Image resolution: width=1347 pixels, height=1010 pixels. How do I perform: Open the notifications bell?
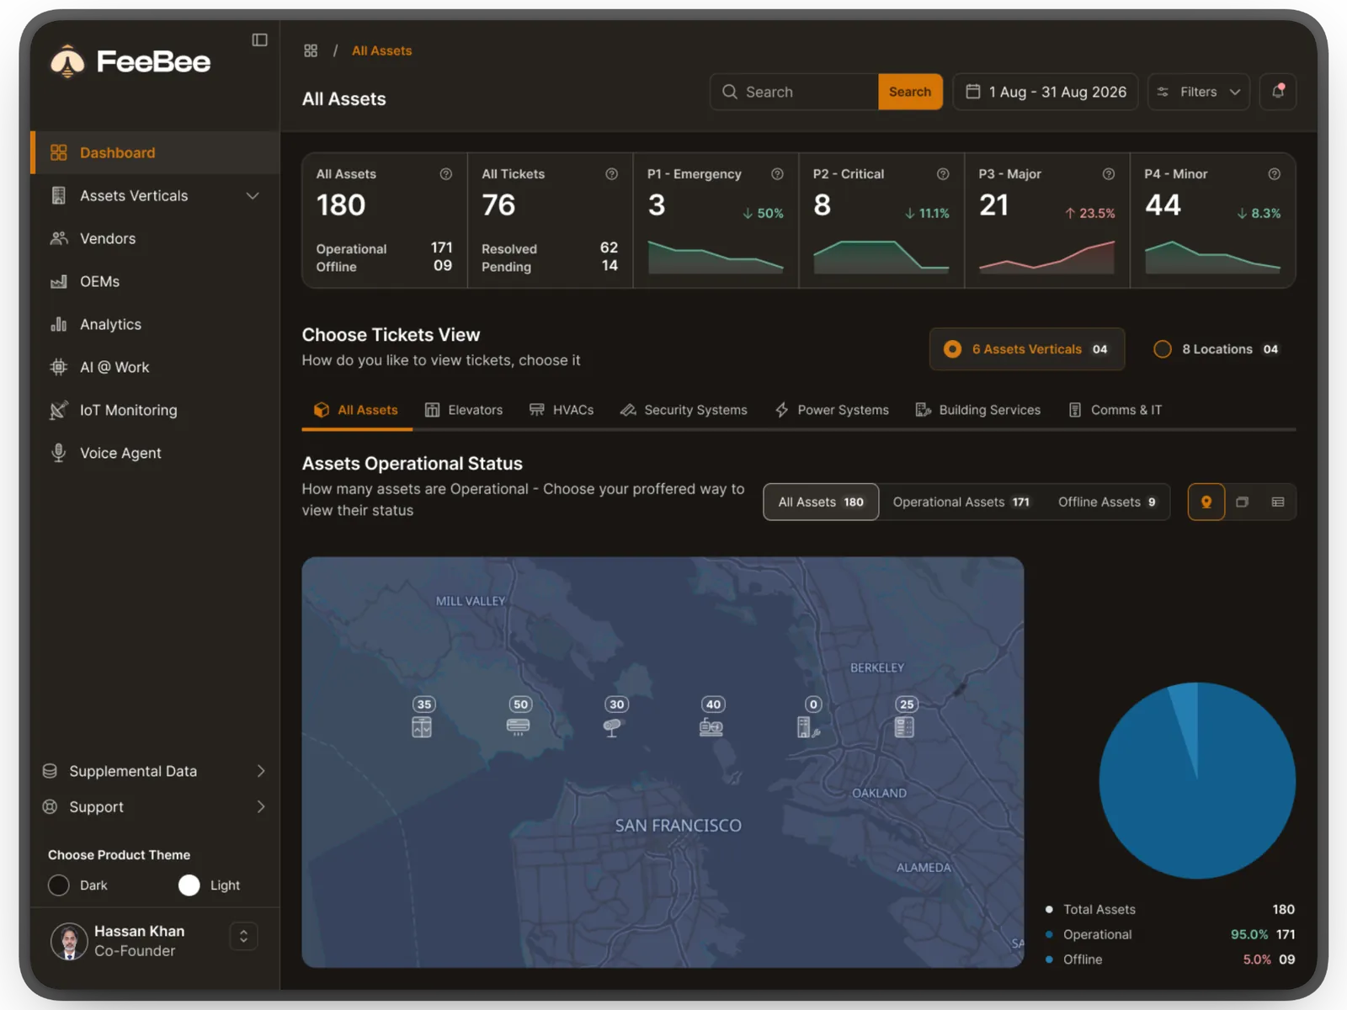[x=1277, y=92]
